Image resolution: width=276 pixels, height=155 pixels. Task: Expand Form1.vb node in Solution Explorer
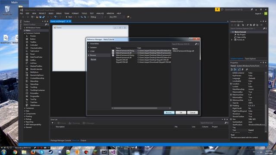tap(232, 40)
